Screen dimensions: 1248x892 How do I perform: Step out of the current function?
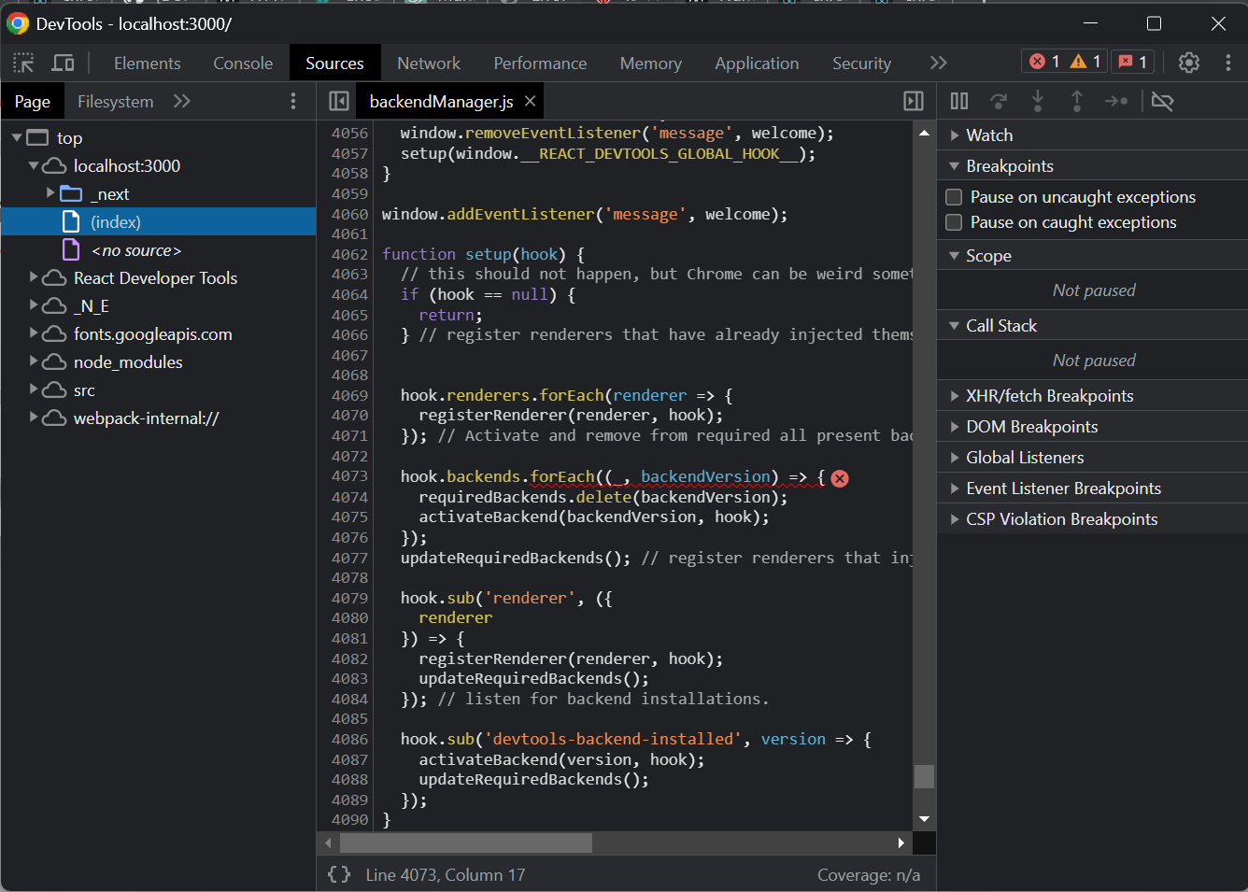pos(1077,101)
